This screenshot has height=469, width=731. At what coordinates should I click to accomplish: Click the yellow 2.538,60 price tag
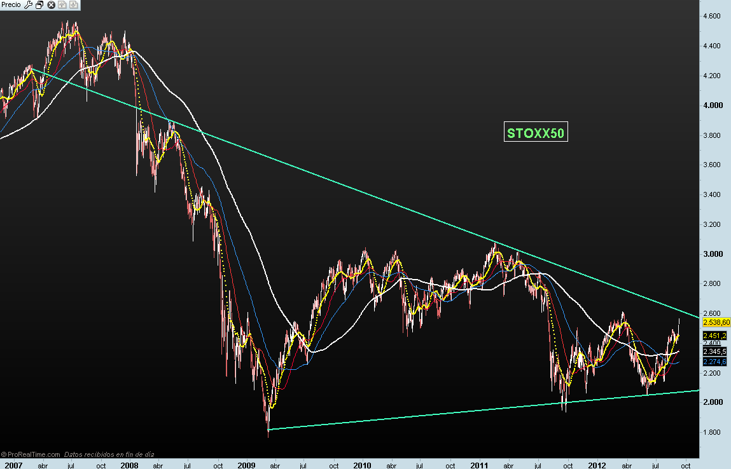(716, 322)
